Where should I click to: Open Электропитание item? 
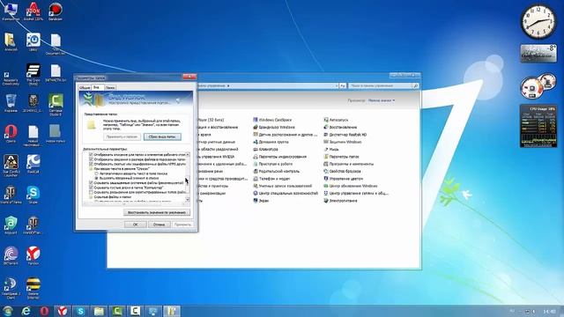340,201
